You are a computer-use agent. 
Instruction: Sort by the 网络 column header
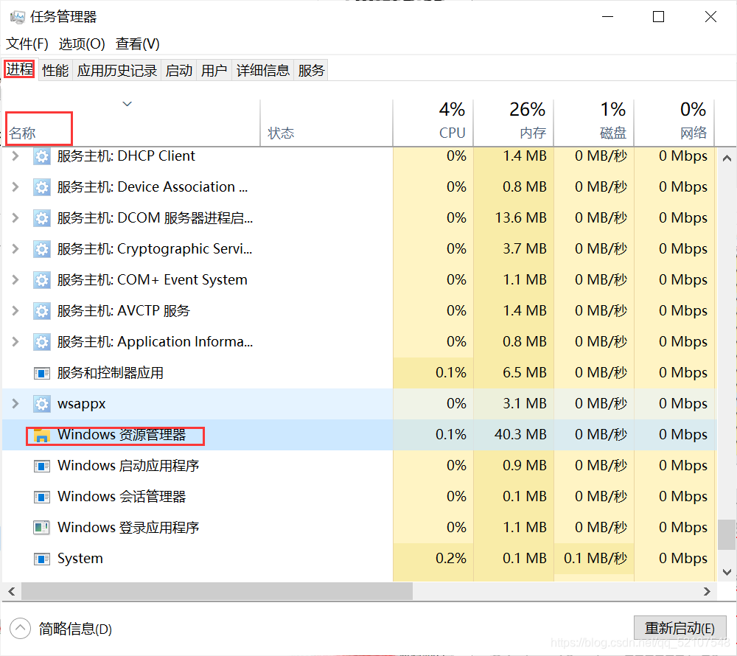pos(674,123)
